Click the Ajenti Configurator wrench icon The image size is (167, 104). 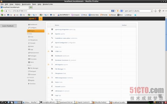pos(52,42)
